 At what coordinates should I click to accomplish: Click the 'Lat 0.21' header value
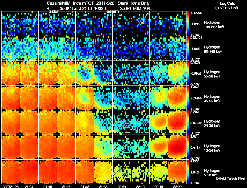tap(79, 8)
